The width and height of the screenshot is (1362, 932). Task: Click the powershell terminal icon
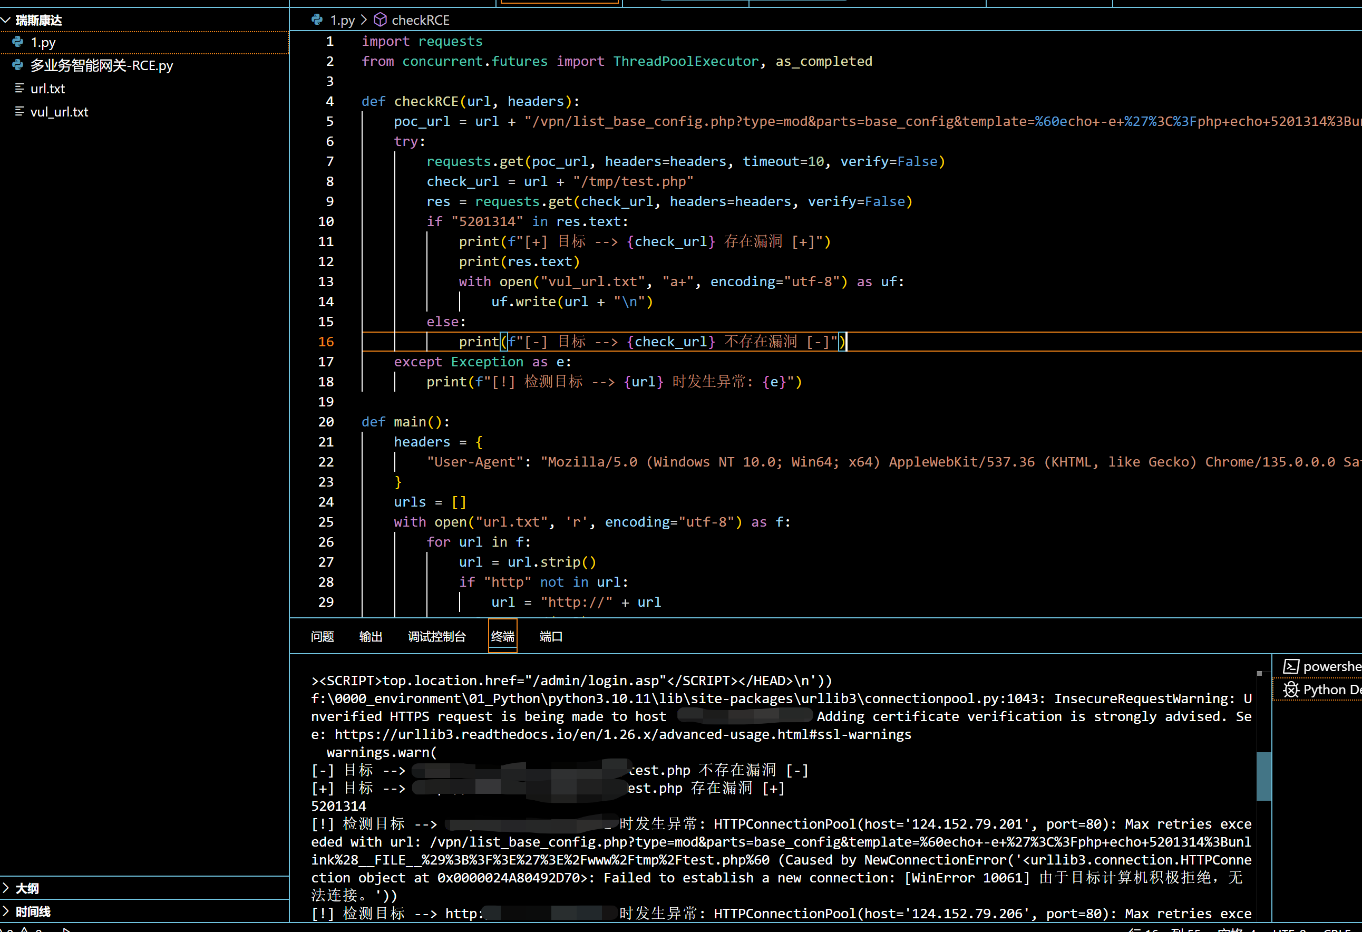tap(1291, 666)
